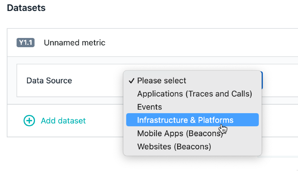Click the checkmark next to Please select
This screenshot has height=171, width=298.
(x=131, y=81)
